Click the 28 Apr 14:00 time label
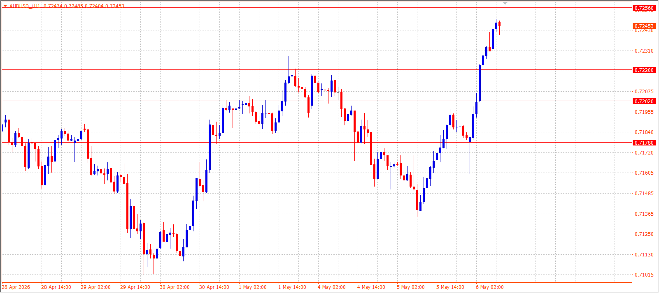Viewport: 659px width, 293px height. point(56,287)
